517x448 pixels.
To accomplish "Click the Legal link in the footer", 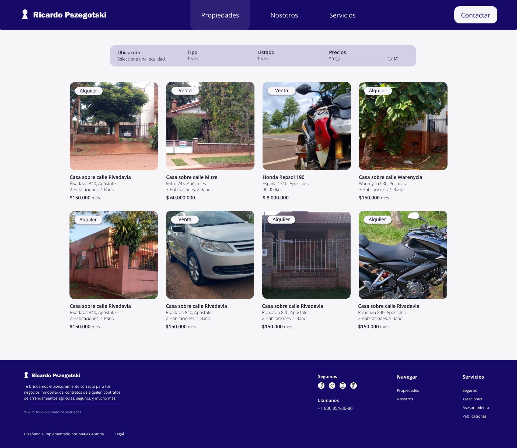I will (119, 434).
